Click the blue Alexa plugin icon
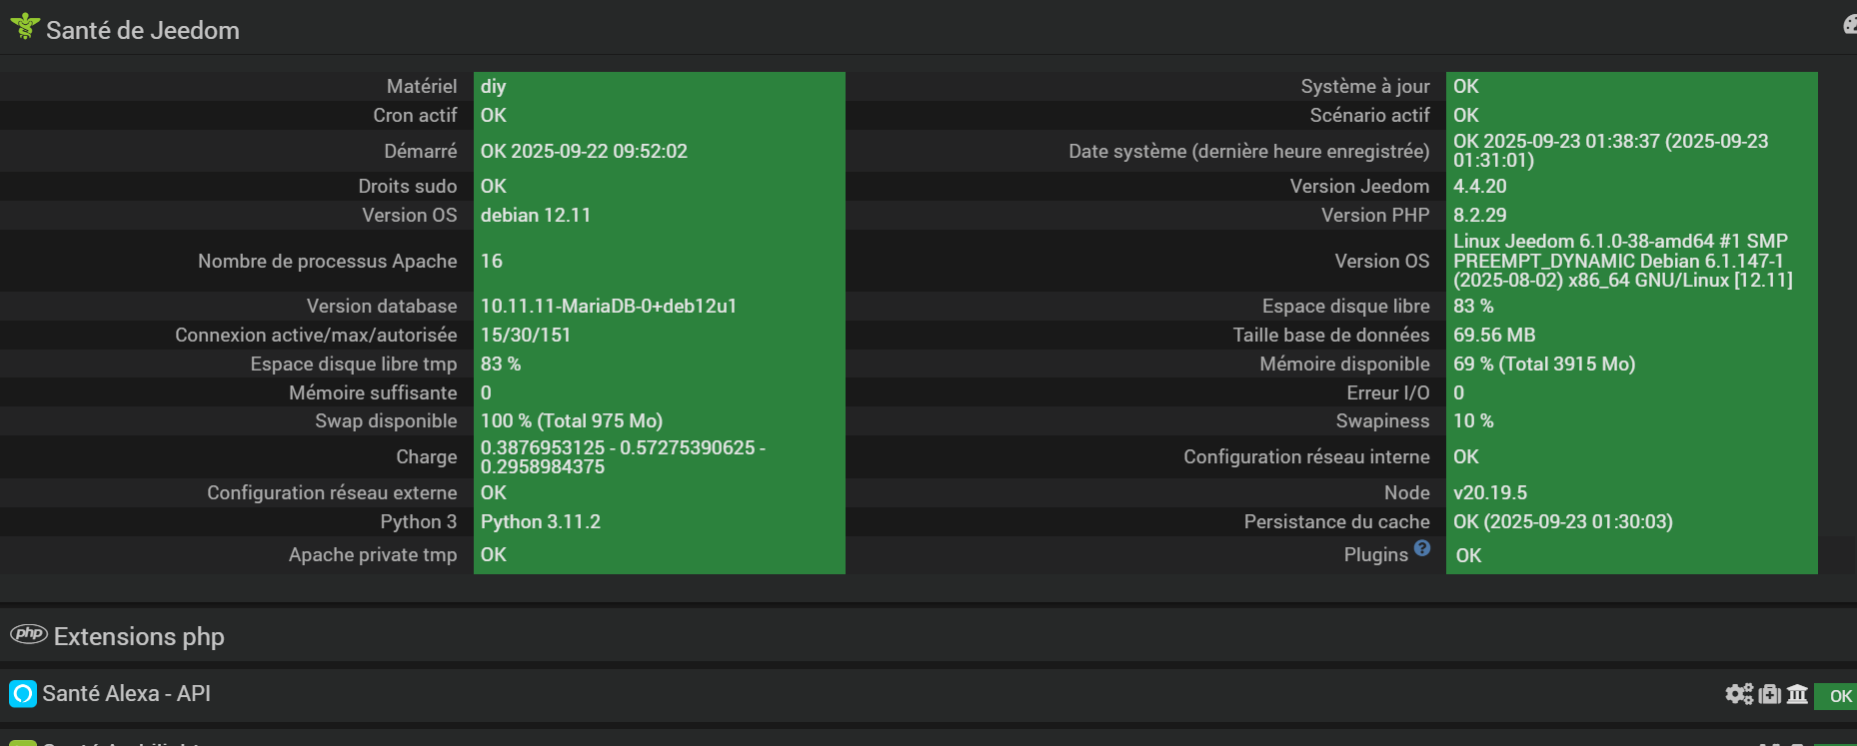This screenshot has width=1857, height=746. 23,693
